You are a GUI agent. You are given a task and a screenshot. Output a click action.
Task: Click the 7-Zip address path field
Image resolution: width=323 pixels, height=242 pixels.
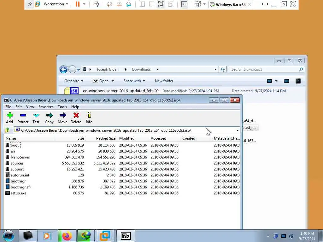tap(124, 130)
